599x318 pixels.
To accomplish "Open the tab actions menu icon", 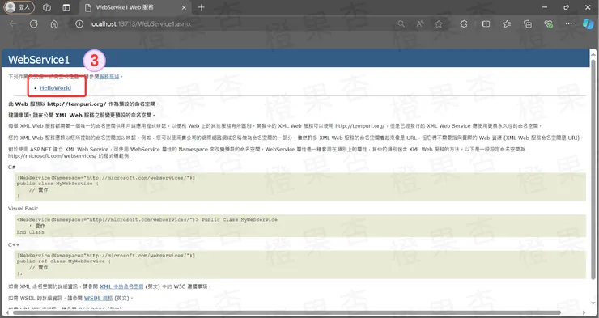I will (66, 7).
